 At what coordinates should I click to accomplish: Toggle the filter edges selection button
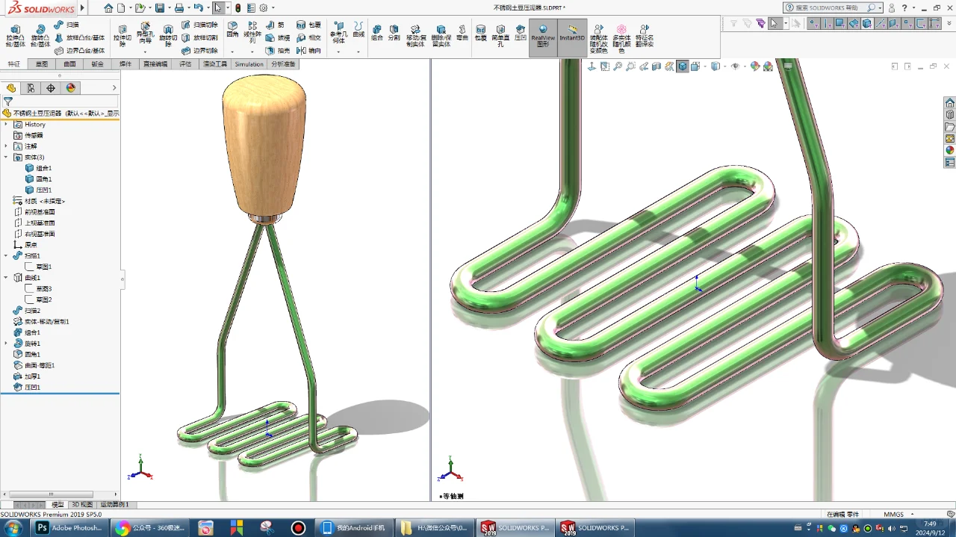(827, 23)
